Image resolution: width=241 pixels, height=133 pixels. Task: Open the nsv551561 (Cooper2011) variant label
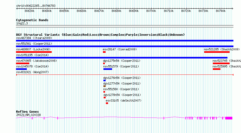click(34, 44)
